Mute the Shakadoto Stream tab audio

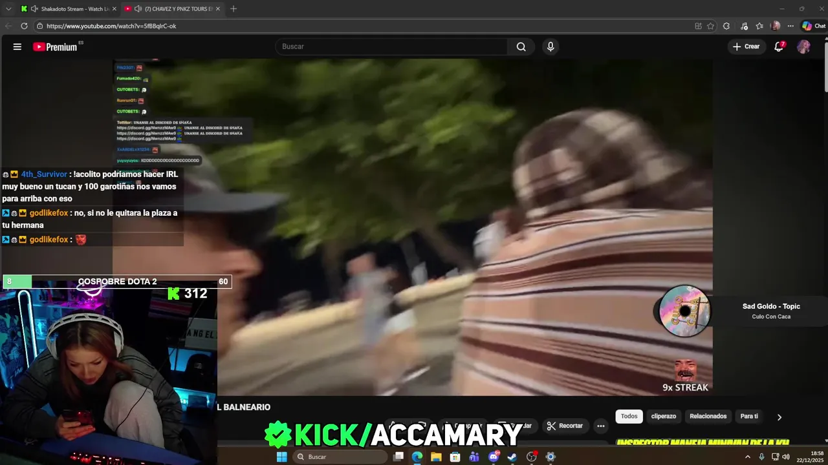[x=34, y=9]
